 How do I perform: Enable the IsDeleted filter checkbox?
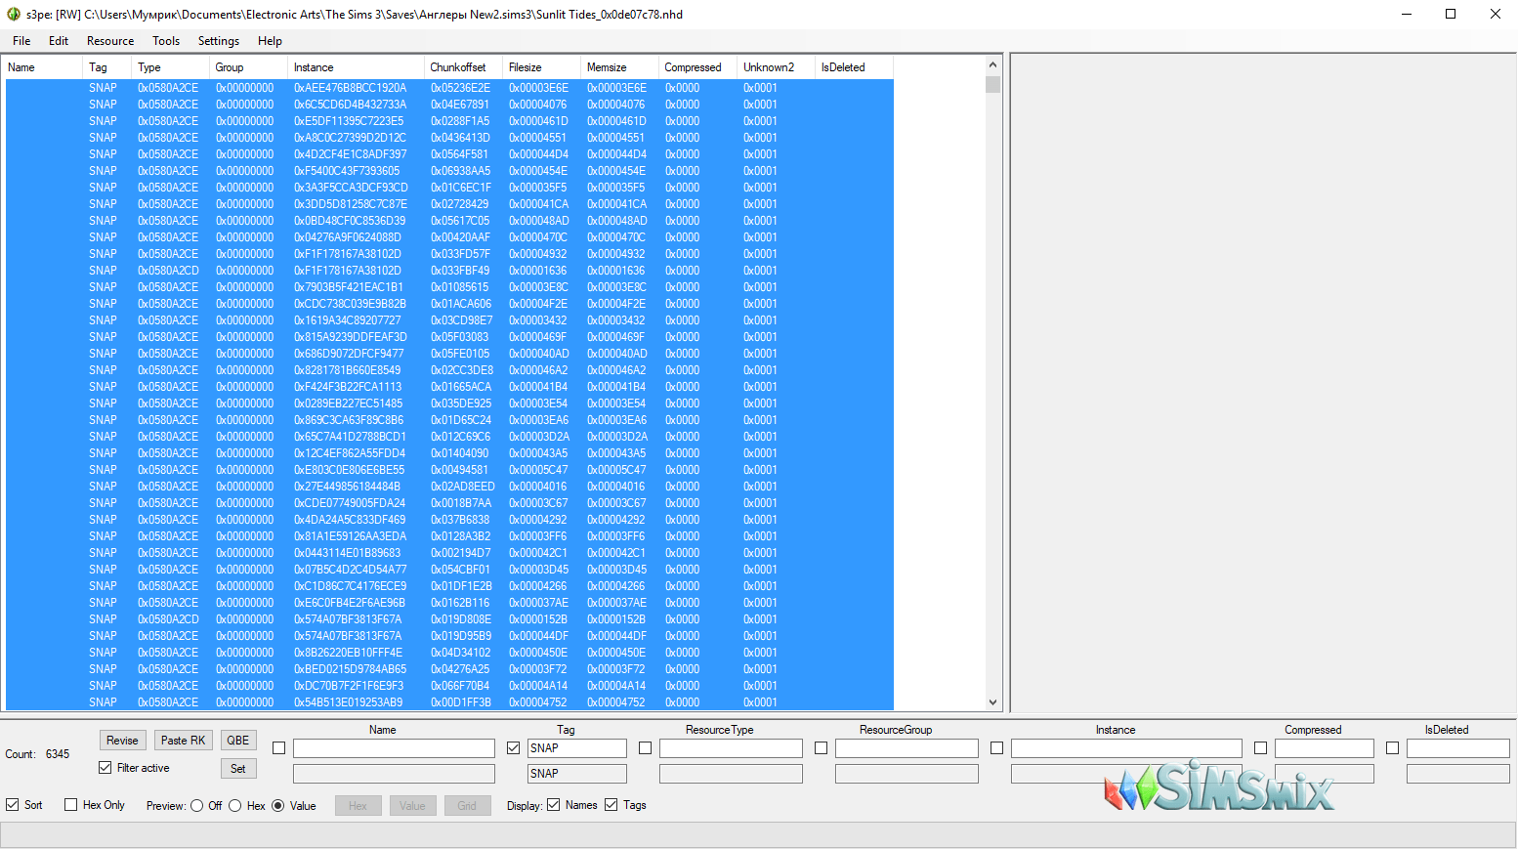pyautogui.click(x=1393, y=748)
